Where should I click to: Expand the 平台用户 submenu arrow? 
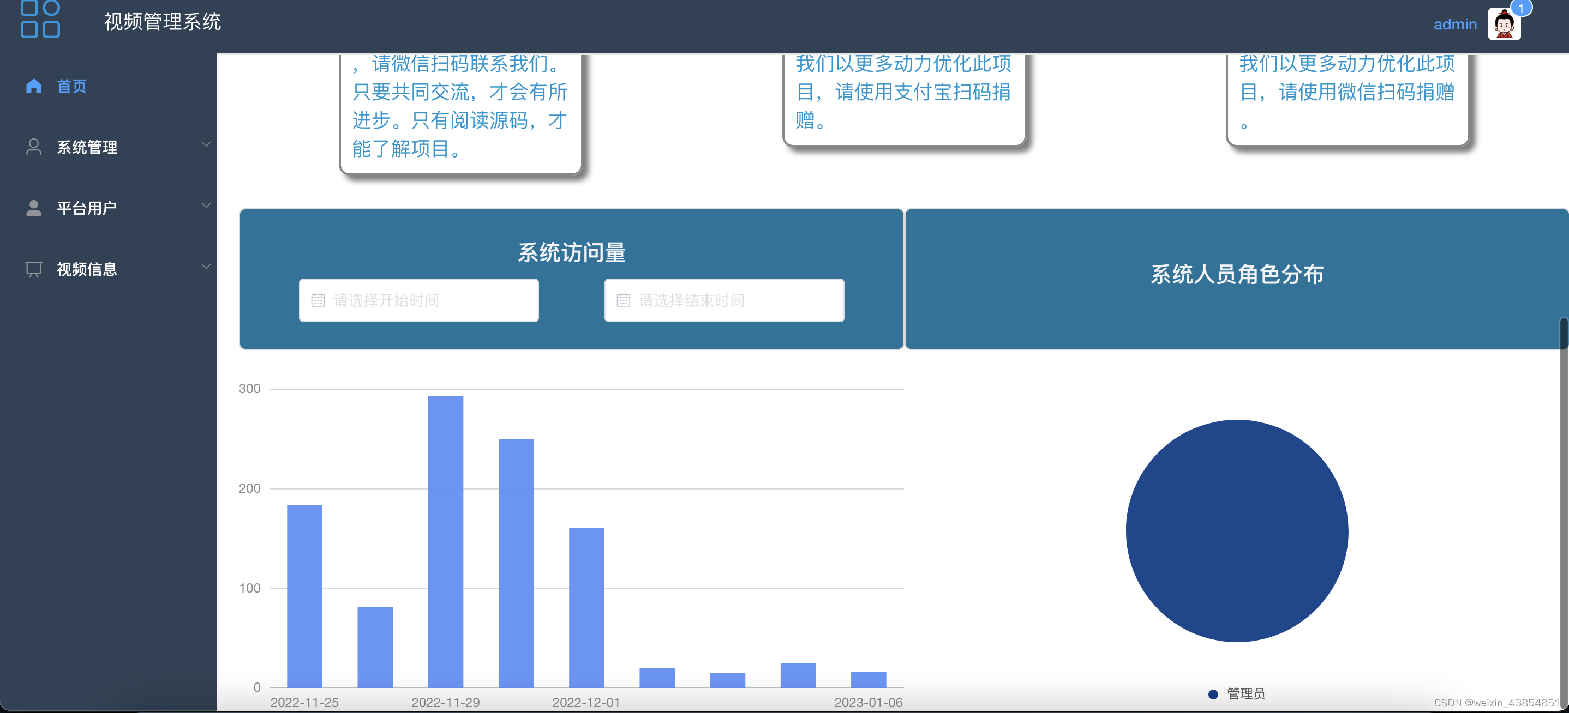click(x=206, y=205)
